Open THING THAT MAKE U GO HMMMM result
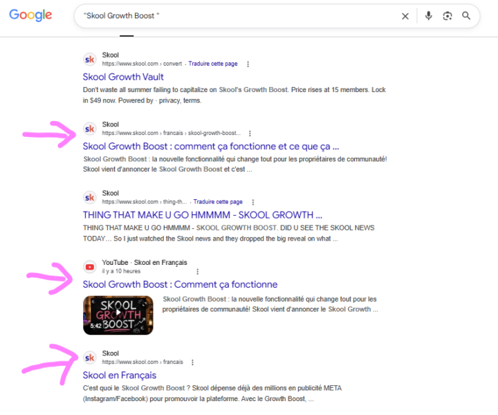 (x=202, y=215)
